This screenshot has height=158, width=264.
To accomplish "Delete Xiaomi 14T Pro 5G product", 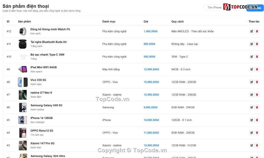I will pos(257,145).
